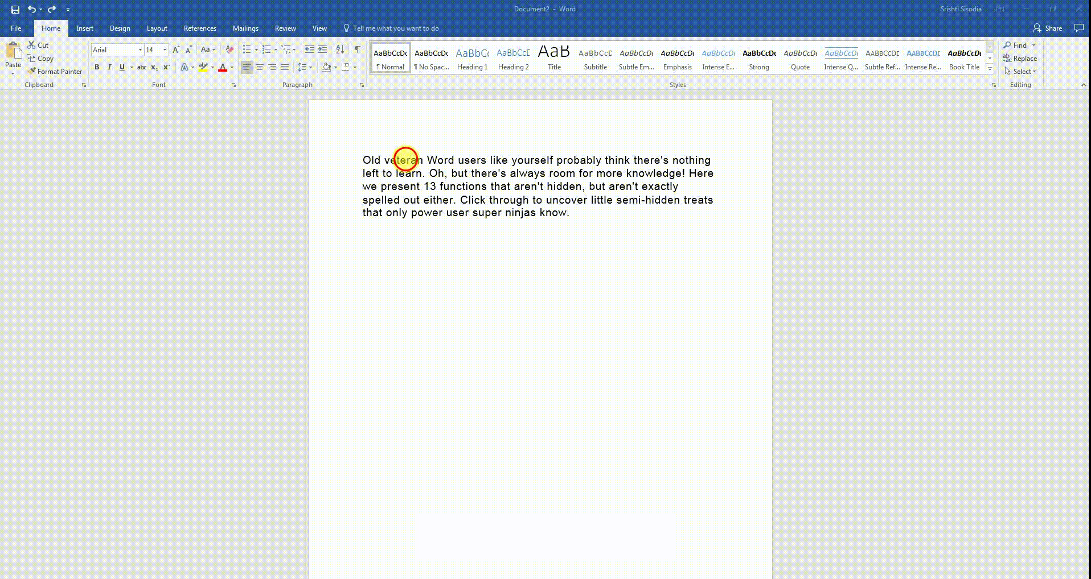The width and height of the screenshot is (1091, 579).
Task: Click the Clear All Formatting eraser icon
Action: [229, 49]
